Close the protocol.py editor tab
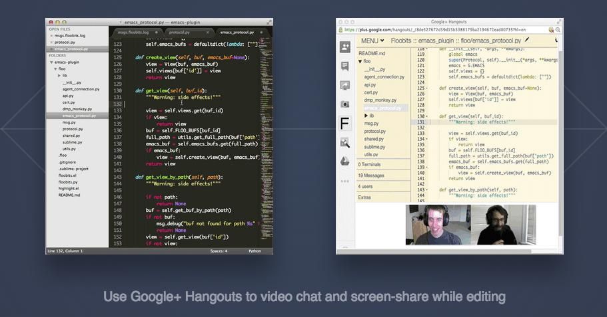The height and width of the screenshot is (317, 607). [x=207, y=33]
